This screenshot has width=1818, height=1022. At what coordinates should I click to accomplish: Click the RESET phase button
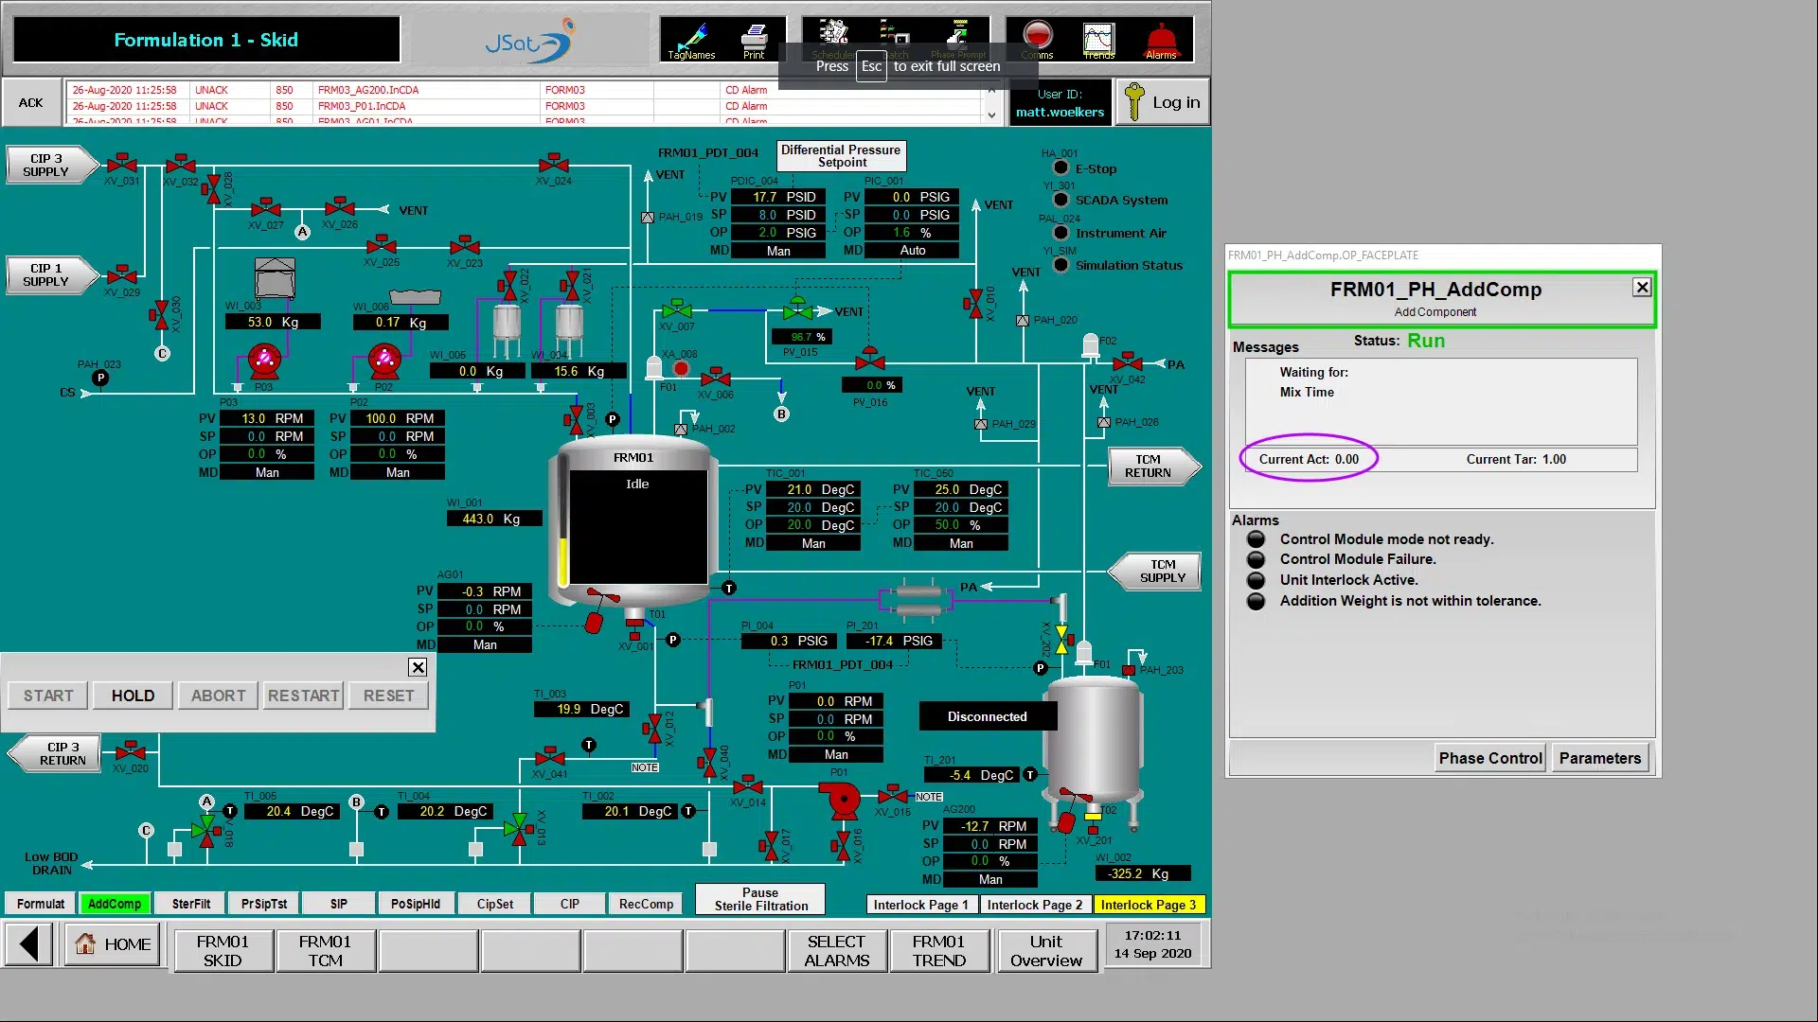click(388, 696)
